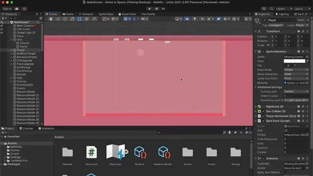
Task: Switch to the Console tab
Action: pyautogui.click(x=26, y=129)
